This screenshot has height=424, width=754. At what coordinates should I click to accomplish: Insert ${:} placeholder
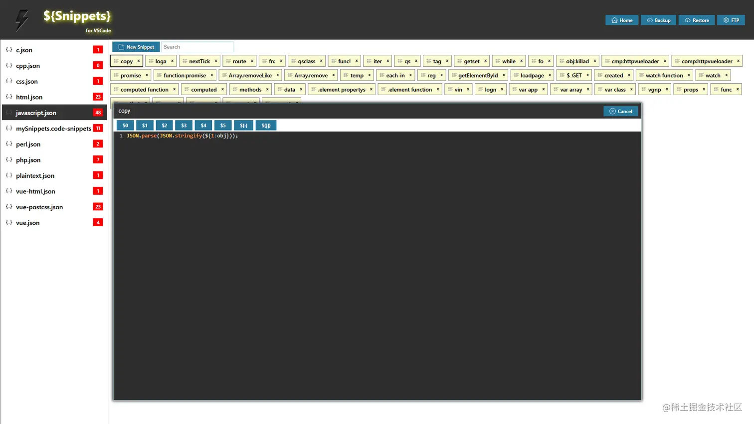[x=243, y=126]
